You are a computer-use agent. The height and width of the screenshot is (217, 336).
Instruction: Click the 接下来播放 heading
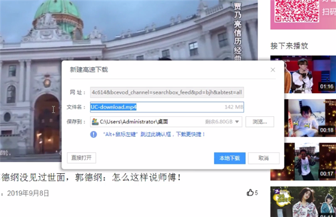pyautogui.click(x=289, y=46)
